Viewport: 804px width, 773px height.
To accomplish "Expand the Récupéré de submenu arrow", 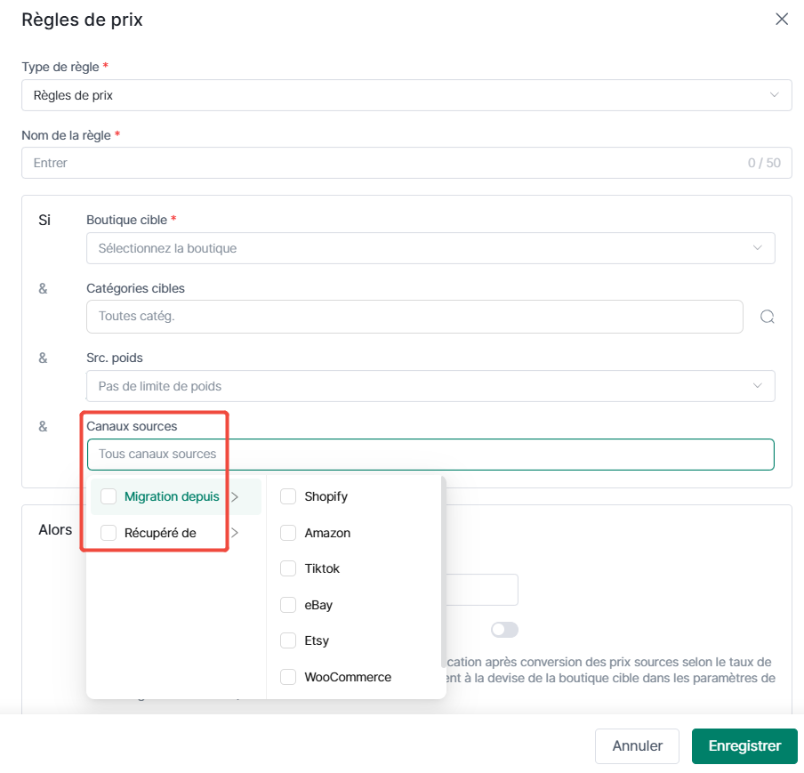I will point(235,533).
